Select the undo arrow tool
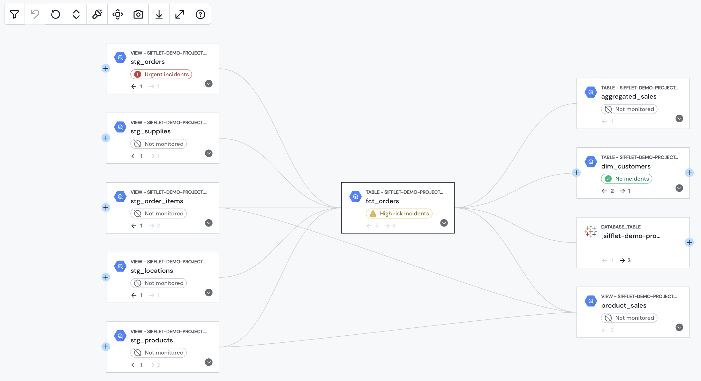The image size is (701, 381). (35, 14)
